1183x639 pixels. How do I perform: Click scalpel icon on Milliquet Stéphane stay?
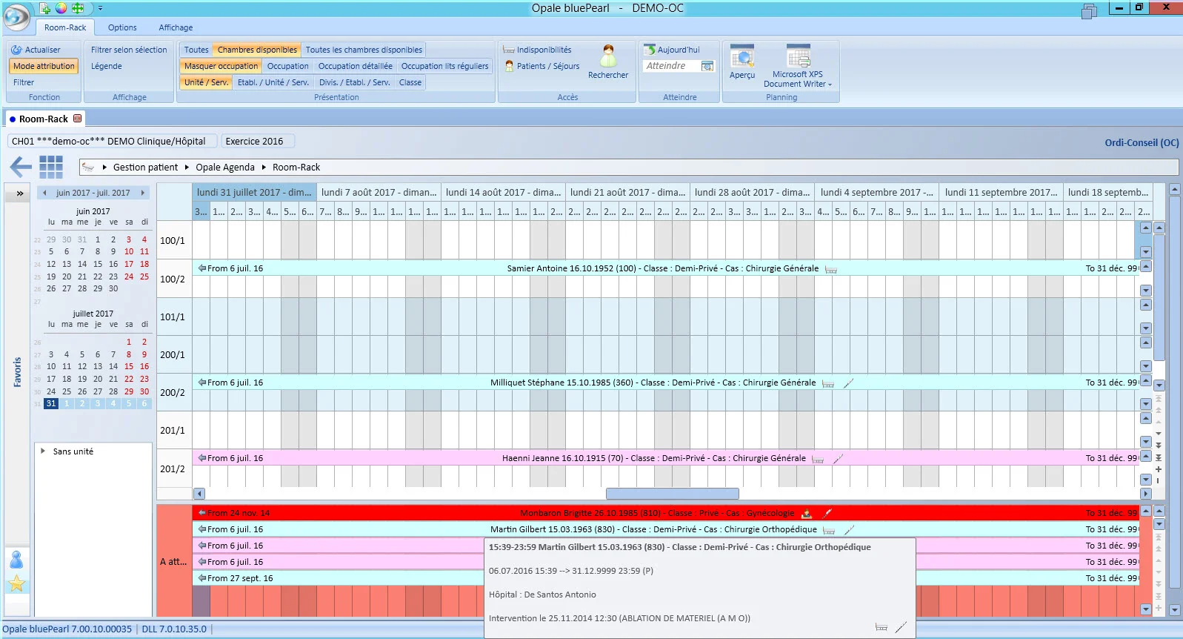pyautogui.click(x=849, y=383)
